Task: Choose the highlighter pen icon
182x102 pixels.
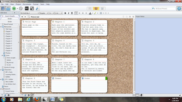Action: pyautogui.click(x=95, y=13)
